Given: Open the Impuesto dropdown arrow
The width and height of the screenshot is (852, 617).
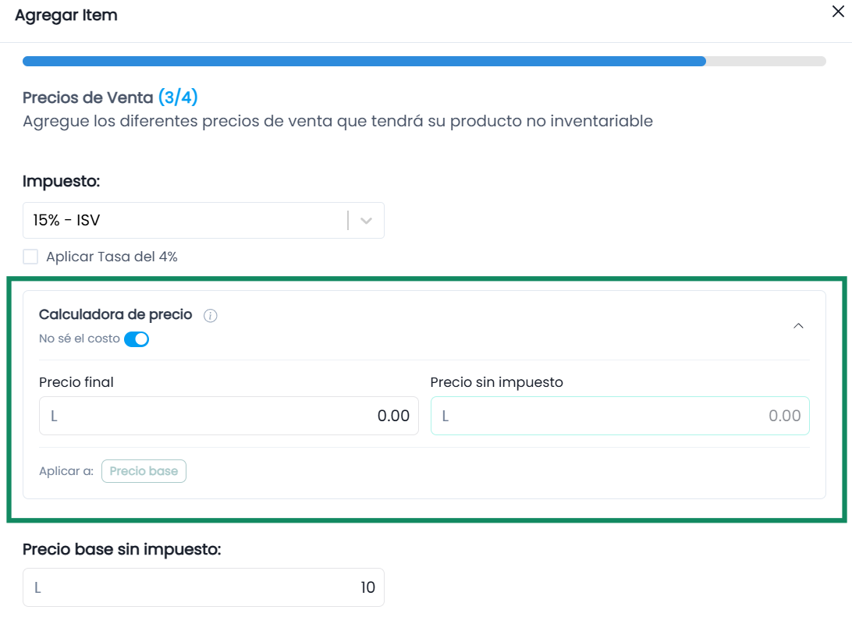Looking at the screenshot, I should click(366, 221).
